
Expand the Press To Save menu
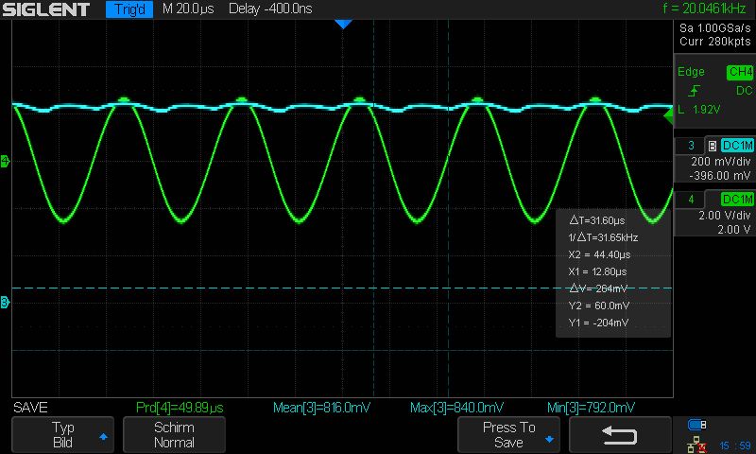click(508, 435)
